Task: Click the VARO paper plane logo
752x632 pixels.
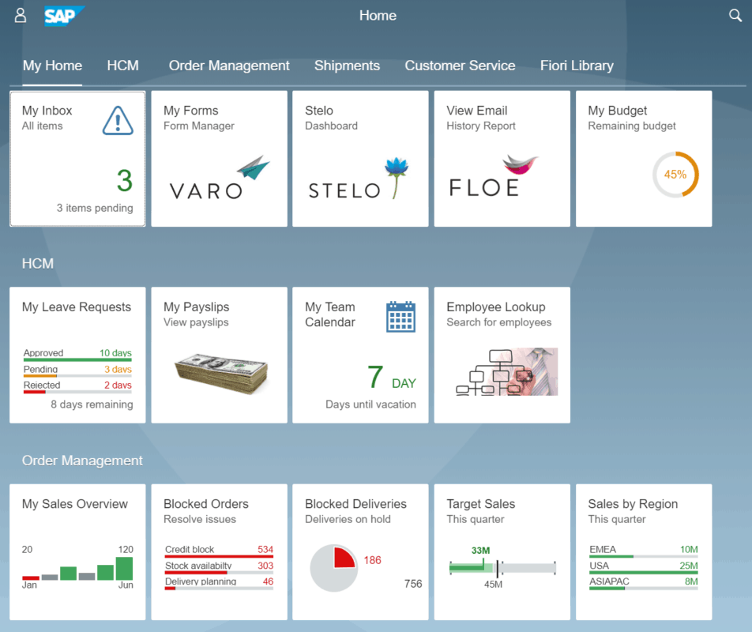Action: (x=254, y=167)
